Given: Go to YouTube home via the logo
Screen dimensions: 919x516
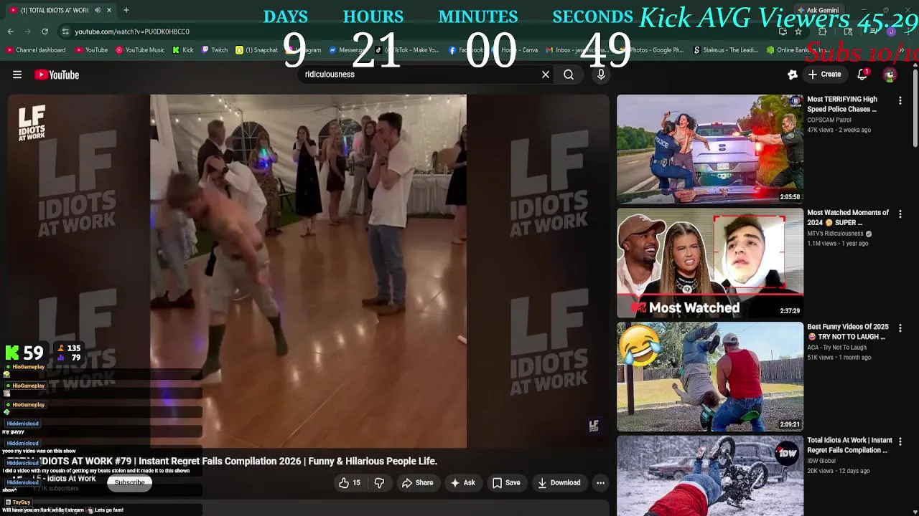Looking at the screenshot, I should click(x=57, y=75).
